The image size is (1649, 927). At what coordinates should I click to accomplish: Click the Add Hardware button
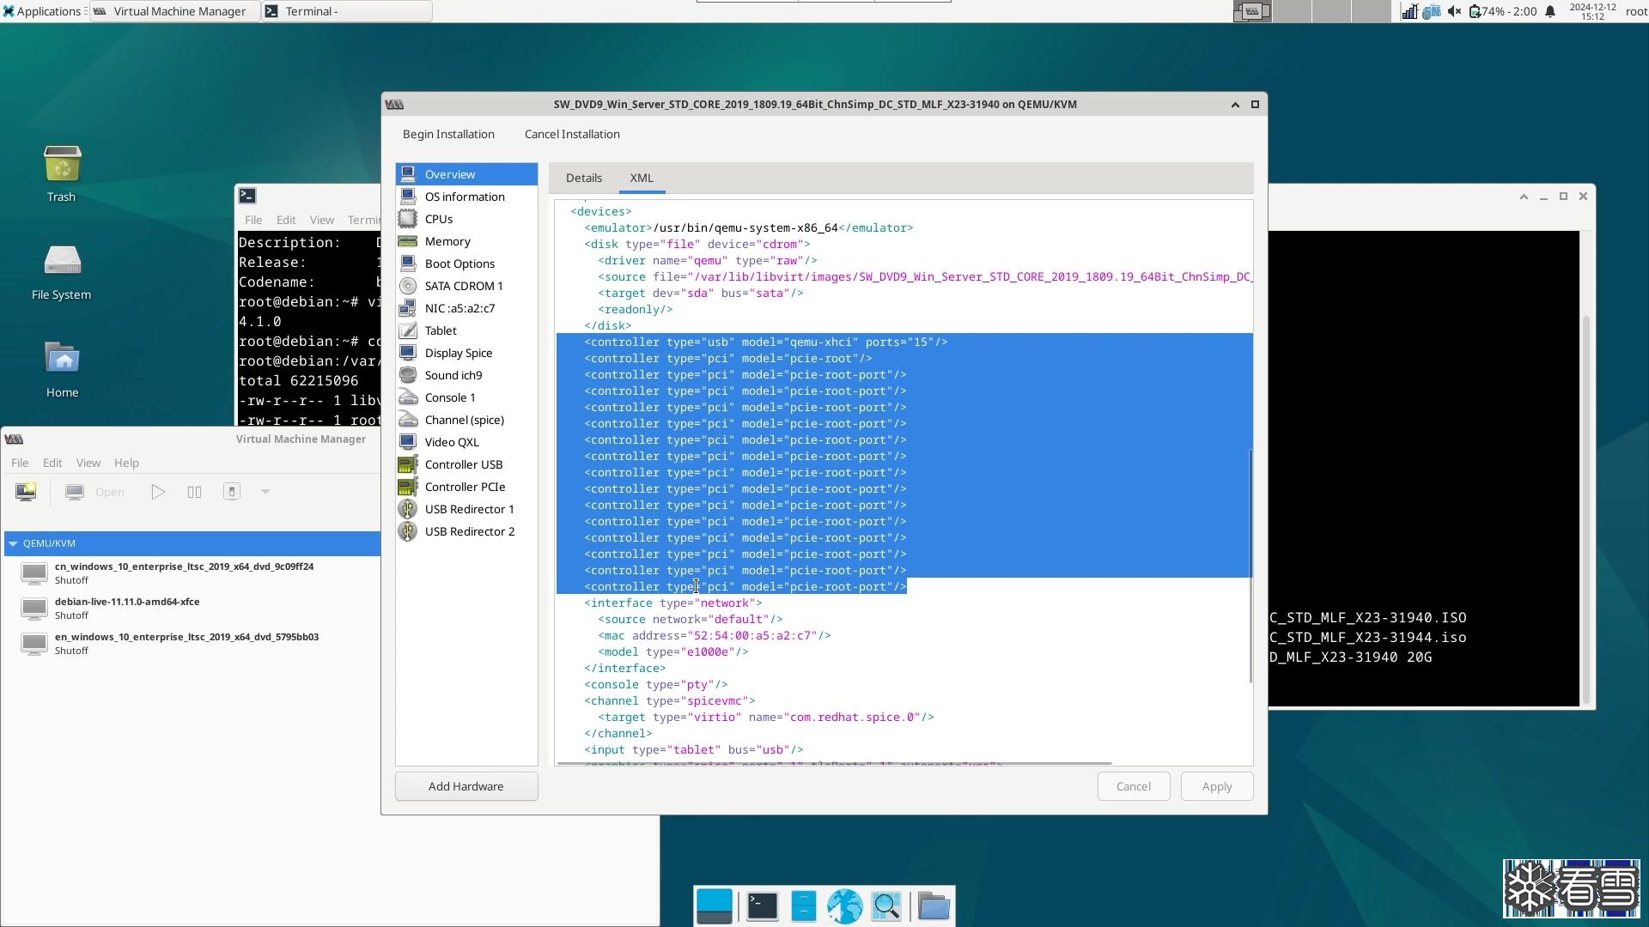pyautogui.click(x=465, y=786)
